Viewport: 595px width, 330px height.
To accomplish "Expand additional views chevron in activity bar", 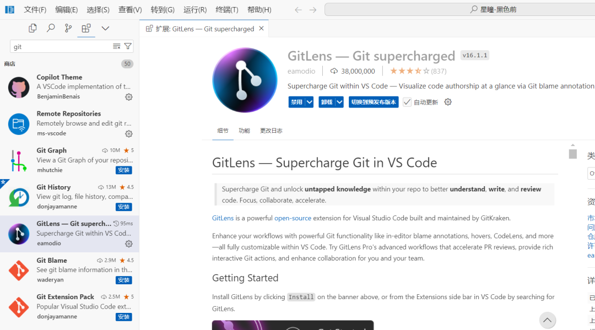I will coord(105,28).
